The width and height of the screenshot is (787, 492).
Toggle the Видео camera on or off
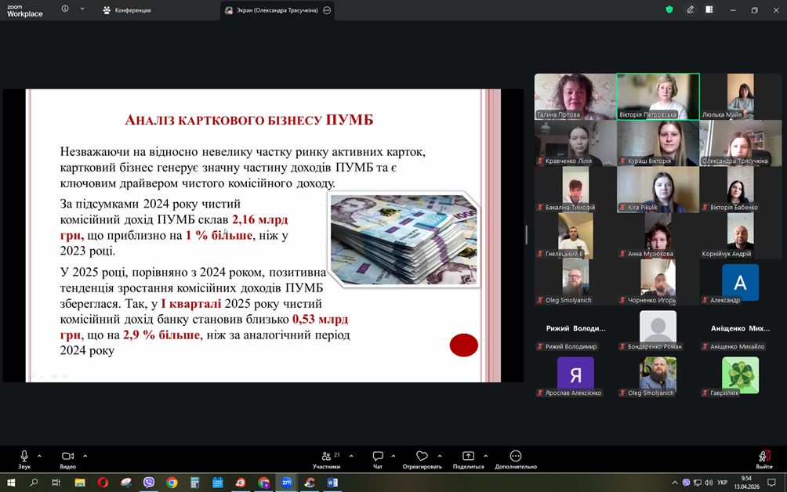tap(67, 458)
